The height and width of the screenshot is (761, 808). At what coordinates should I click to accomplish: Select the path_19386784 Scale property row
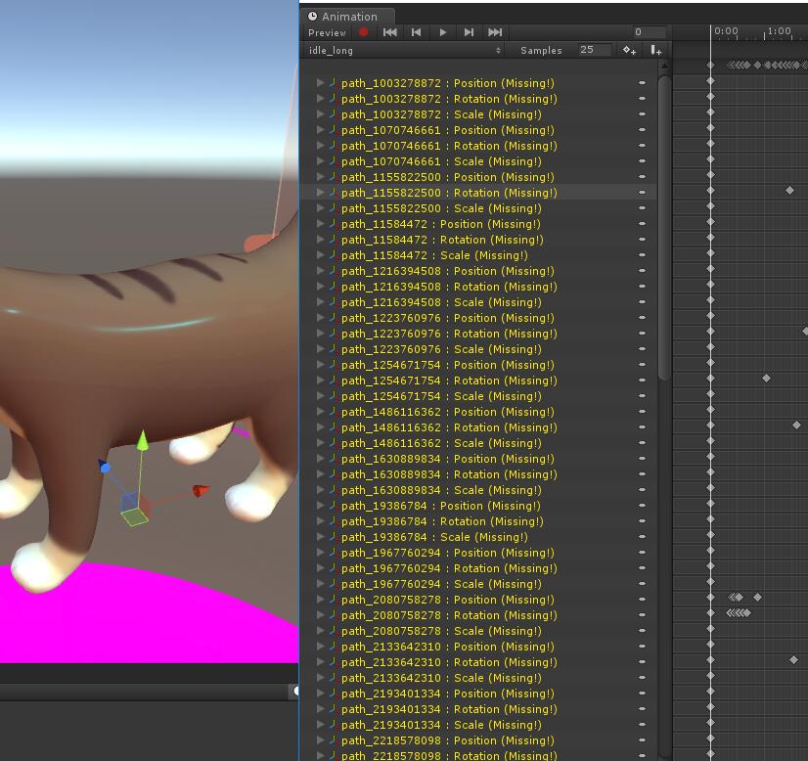click(x=430, y=537)
